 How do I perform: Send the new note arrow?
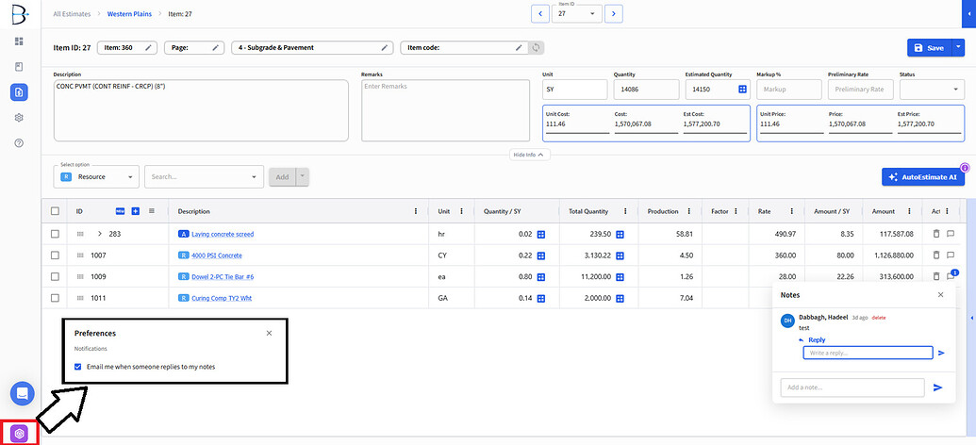coord(938,387)
